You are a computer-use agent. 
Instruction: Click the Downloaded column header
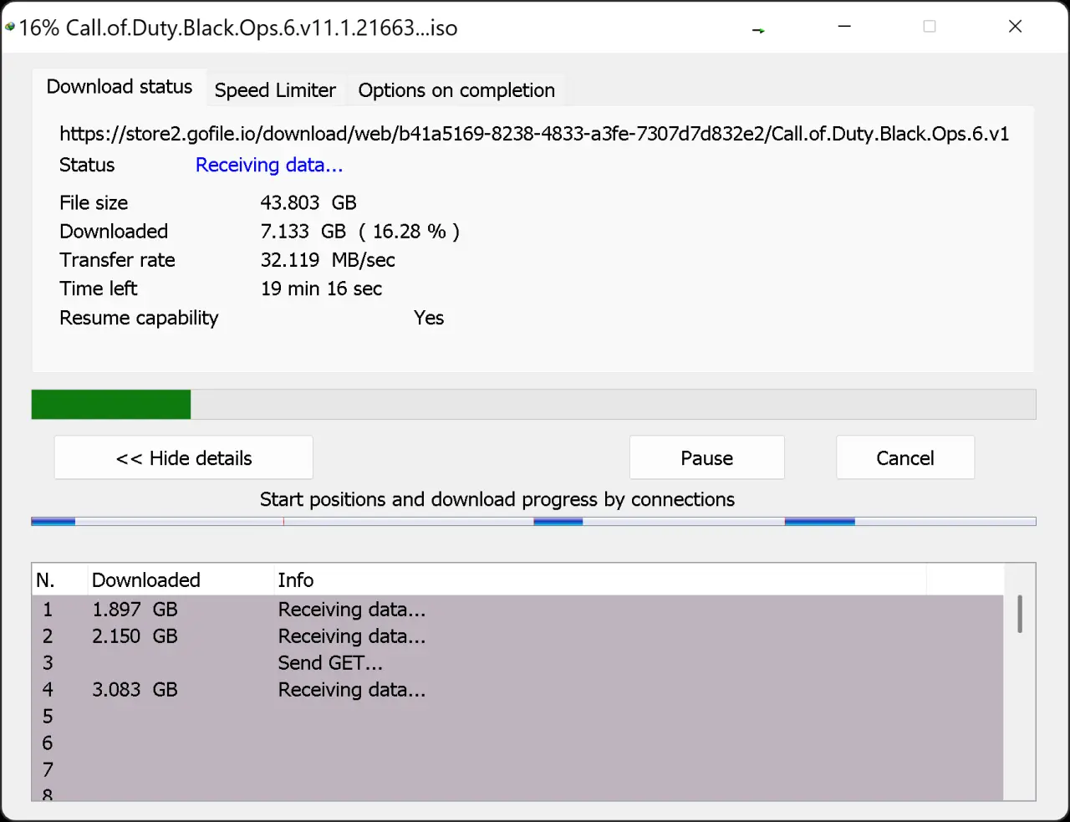coord(181,579)
